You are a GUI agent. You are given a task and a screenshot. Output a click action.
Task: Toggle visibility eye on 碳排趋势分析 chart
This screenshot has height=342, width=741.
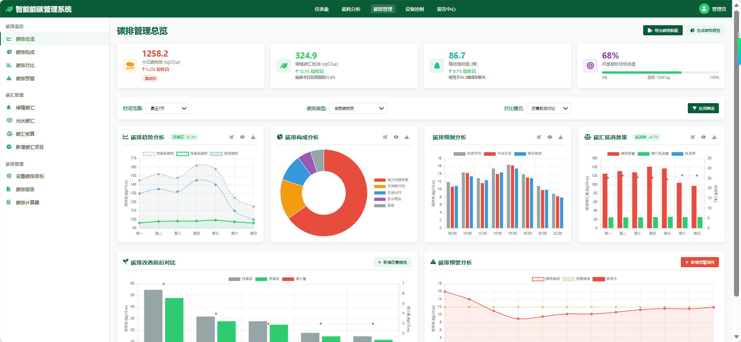click(242, 137)
